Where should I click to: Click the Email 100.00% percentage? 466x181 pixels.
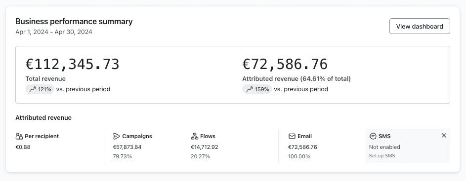coord(299,156)
